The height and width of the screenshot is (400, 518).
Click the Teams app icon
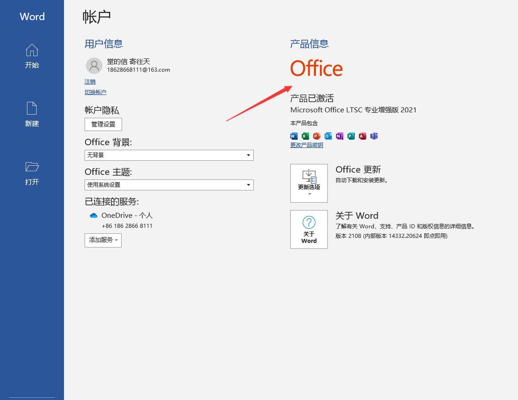pos(374,136)
